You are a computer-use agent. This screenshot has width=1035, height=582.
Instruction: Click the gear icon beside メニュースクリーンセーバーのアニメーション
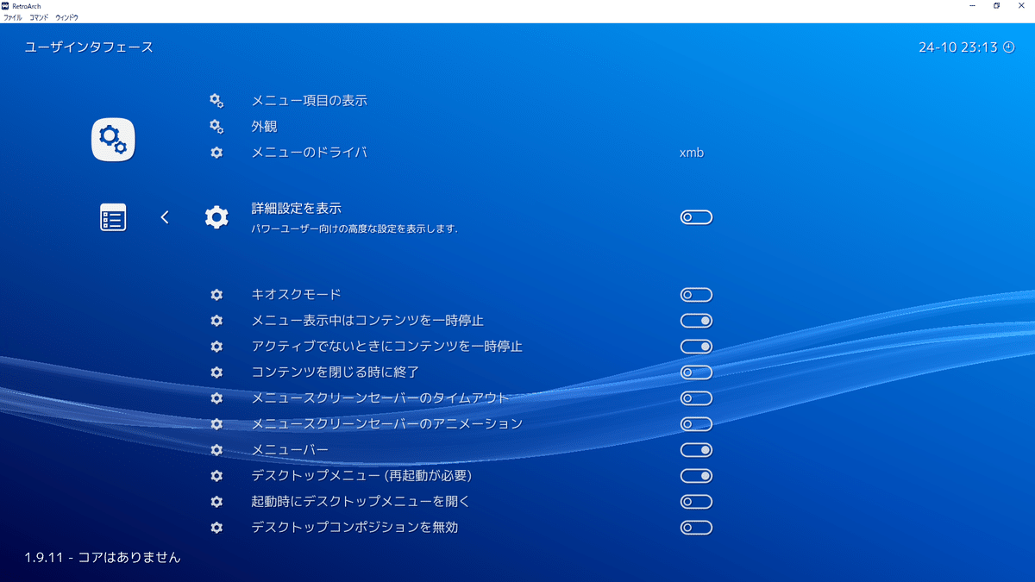(216, 424)
